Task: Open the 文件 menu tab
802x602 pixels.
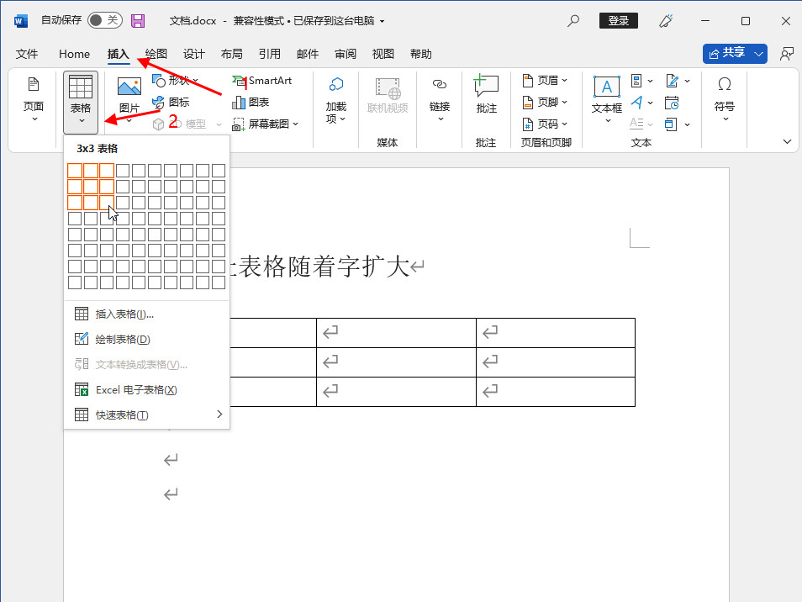Action: tap(27, 54)
